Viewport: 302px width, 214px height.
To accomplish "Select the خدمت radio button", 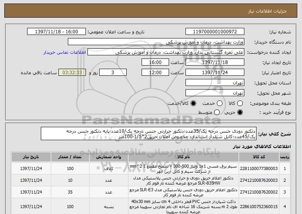I will [220, 104].
